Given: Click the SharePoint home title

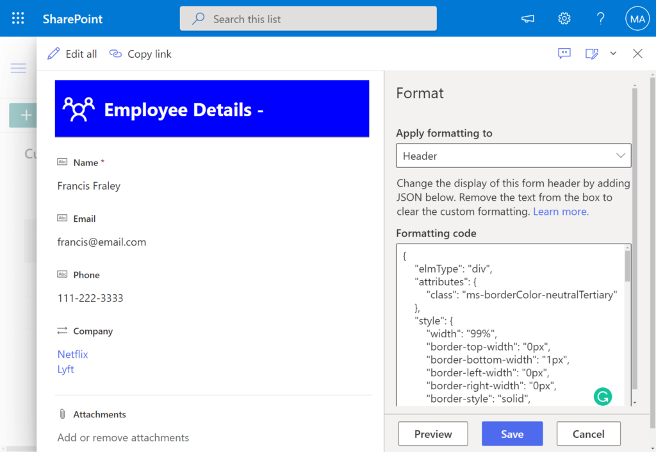Looking at the screenshot, I should tap(73, 19).
